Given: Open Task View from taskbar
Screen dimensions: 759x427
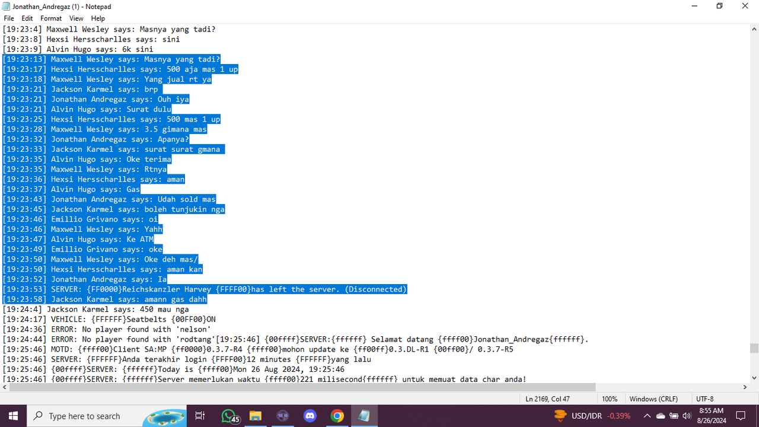Looking at the screenshot, I should (x=200, y=416).
